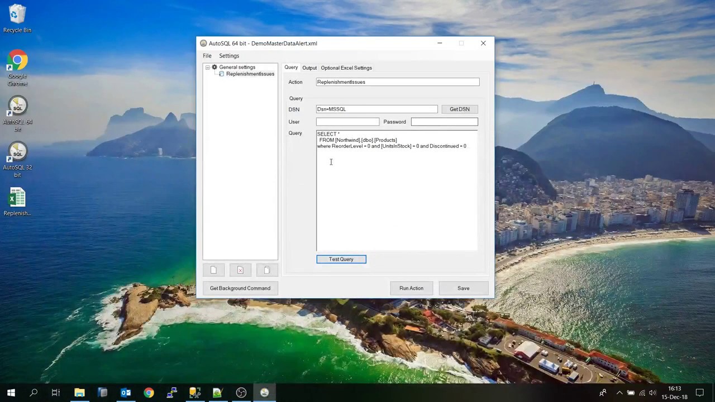Switch to the Query tab

pos(291,68)
